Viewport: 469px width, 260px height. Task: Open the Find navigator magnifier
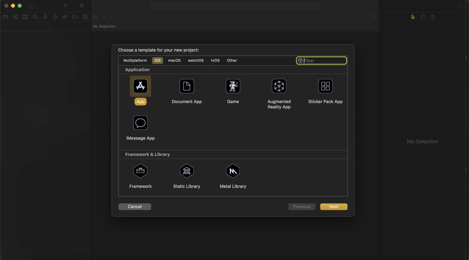point(35,17)
